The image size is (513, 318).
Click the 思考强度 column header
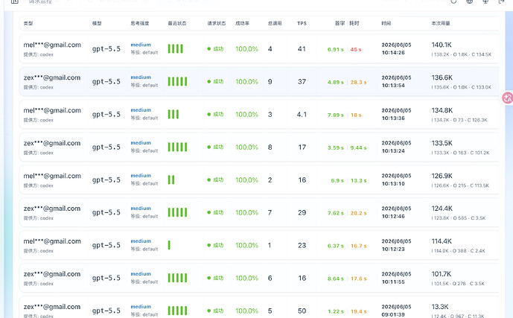click(x=140, y=24)
